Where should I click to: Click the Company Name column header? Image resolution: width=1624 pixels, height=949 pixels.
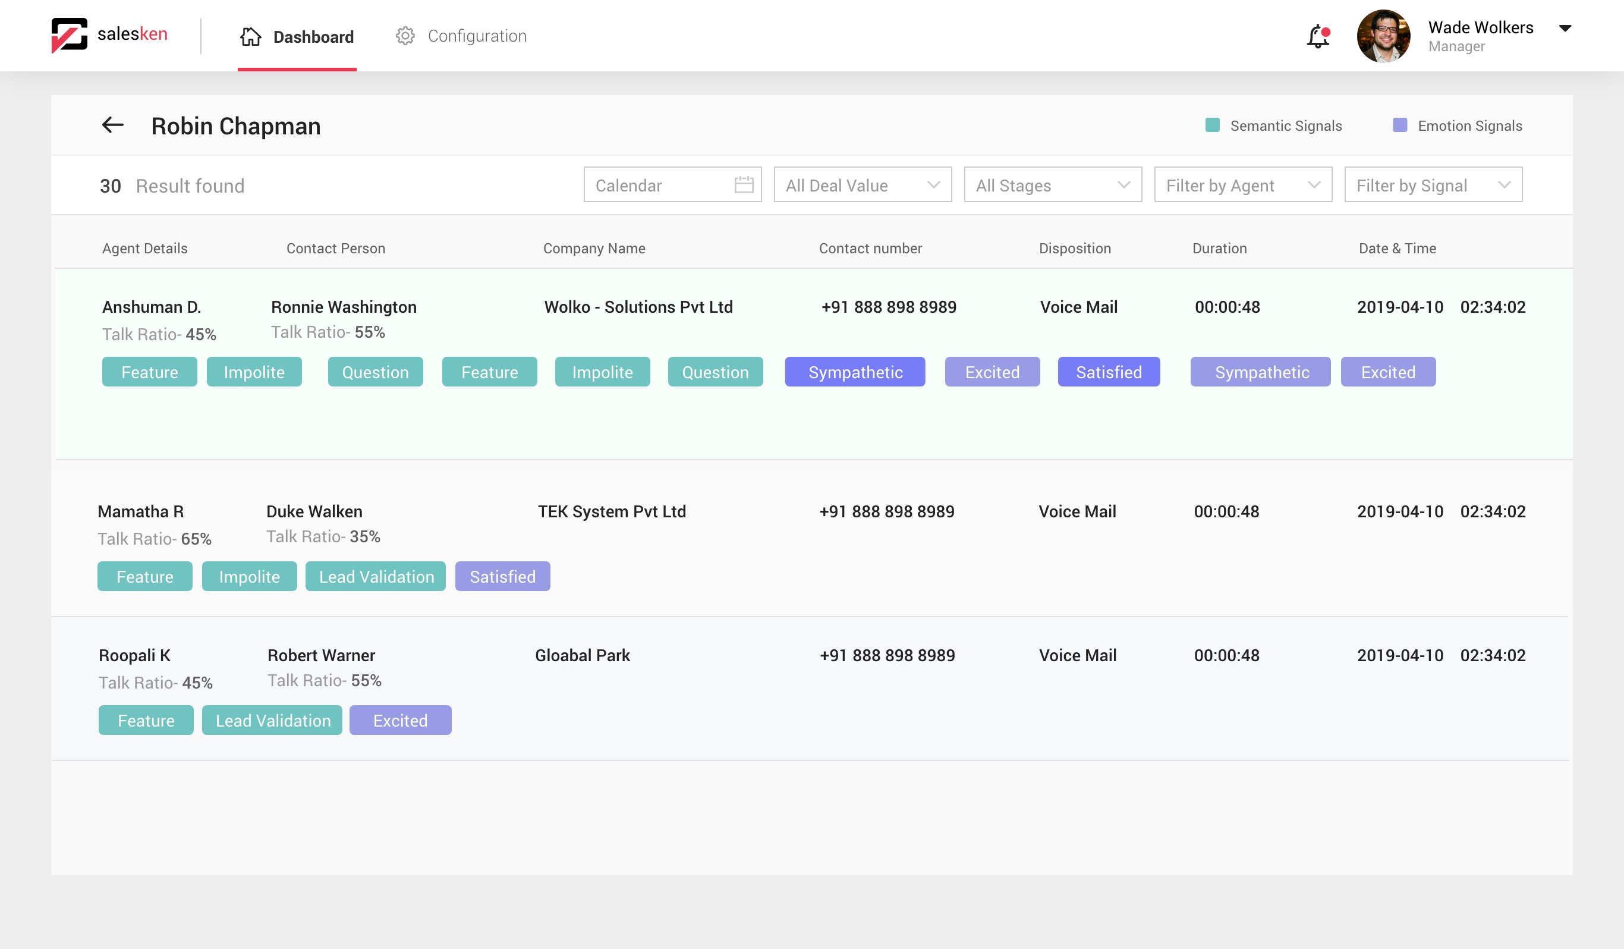pos(594,248)
